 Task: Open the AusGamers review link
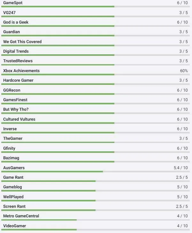14,168
